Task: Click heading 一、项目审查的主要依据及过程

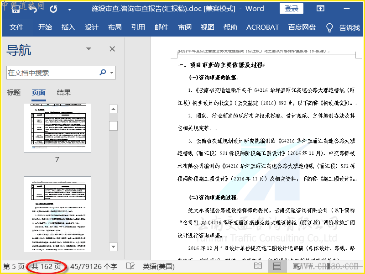Action: [220, 65]
